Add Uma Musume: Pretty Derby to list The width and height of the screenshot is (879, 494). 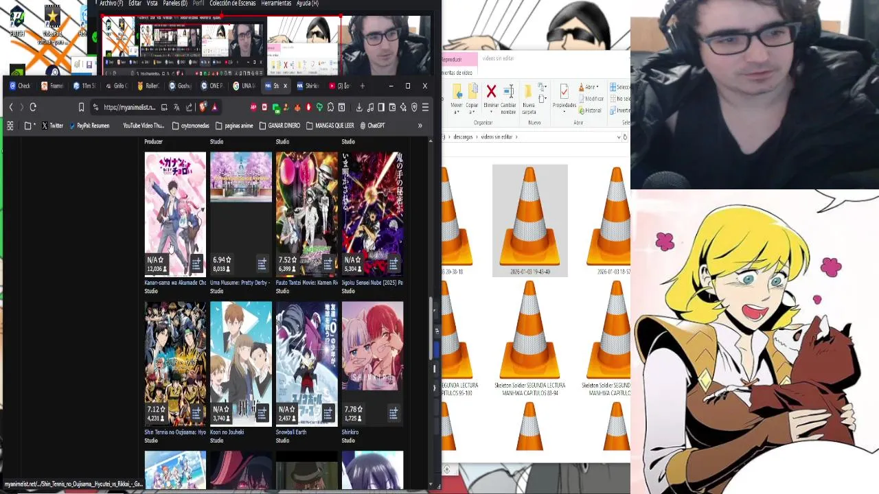pyautogui.click(x=262, y=263)
